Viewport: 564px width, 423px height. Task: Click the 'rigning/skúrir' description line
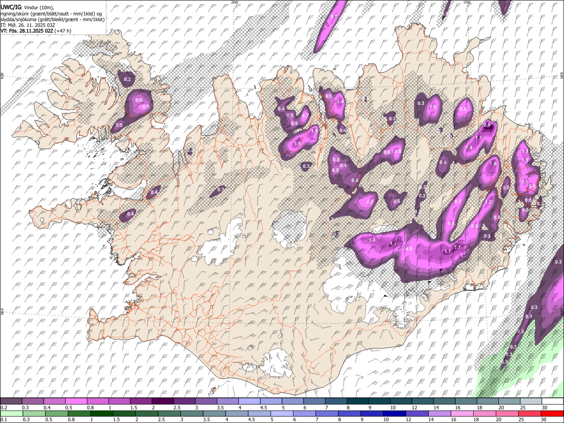tap(51, 13)
